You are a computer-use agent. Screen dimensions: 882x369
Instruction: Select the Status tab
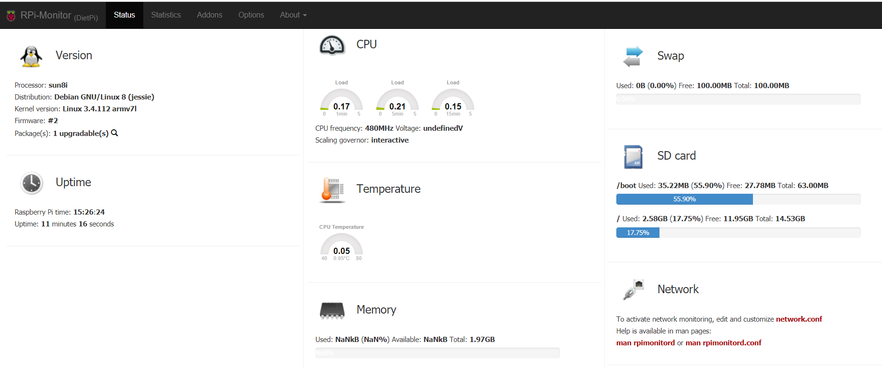click(124, 15)
